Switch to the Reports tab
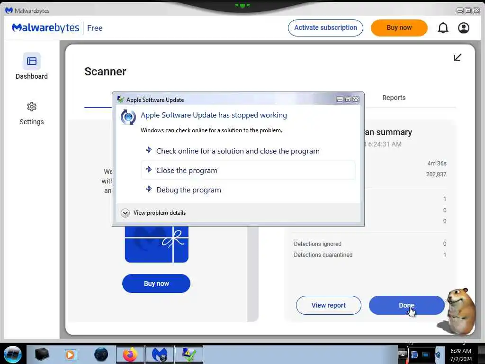 [x=394, y=98]
